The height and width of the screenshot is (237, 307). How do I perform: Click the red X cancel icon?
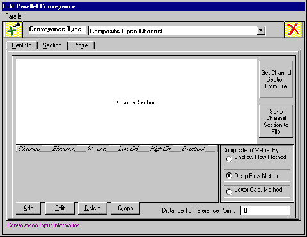(x=293, y=29)
